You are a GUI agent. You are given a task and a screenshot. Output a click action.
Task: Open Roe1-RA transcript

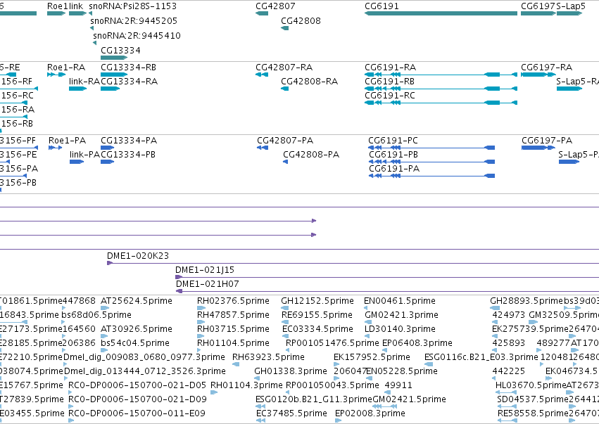click(66, 68)
